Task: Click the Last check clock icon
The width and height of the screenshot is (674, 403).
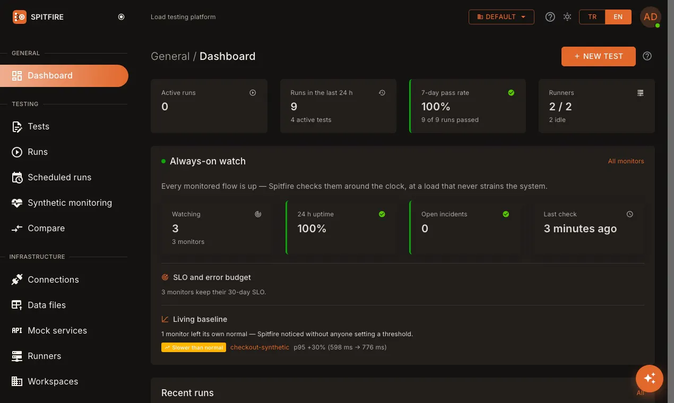Action: pyautogui.click(x=630, y=214)
